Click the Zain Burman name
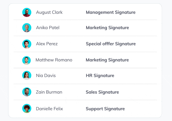The image size is (172, 121). [x=49, y=92]
